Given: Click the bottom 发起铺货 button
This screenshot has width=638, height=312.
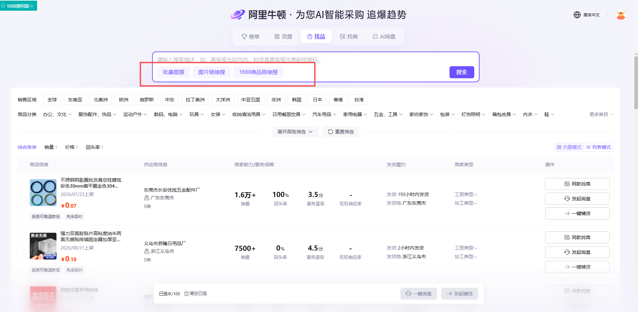Looking at the screenshot, I should pos(460,294).
